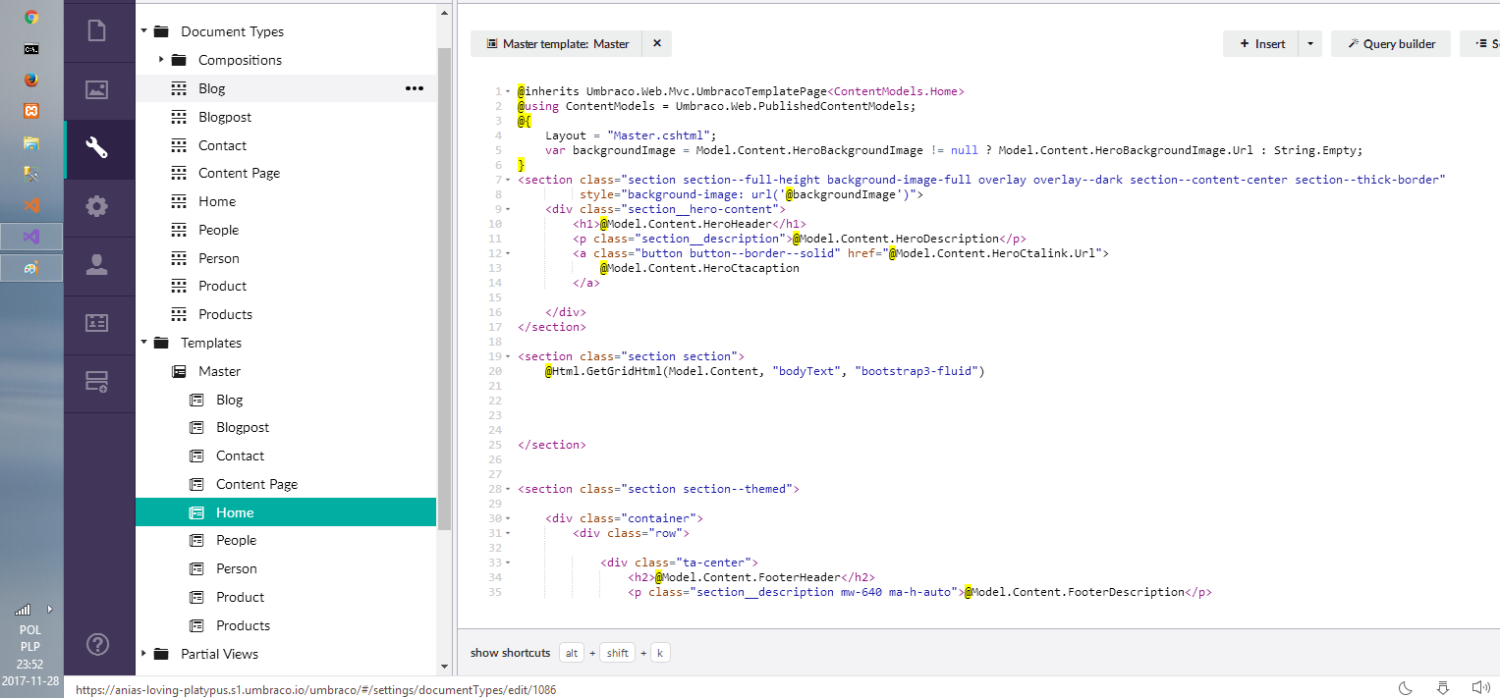Expand the Partial Views folder arrow
1500x698 pixels.
click(143, 654)
